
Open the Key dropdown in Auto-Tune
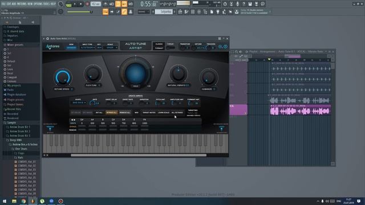(x=99, y=47)
